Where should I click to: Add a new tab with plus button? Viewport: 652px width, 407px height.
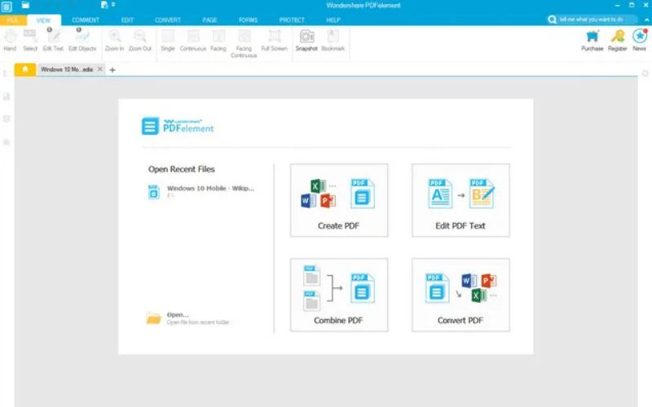coord(112,70)
